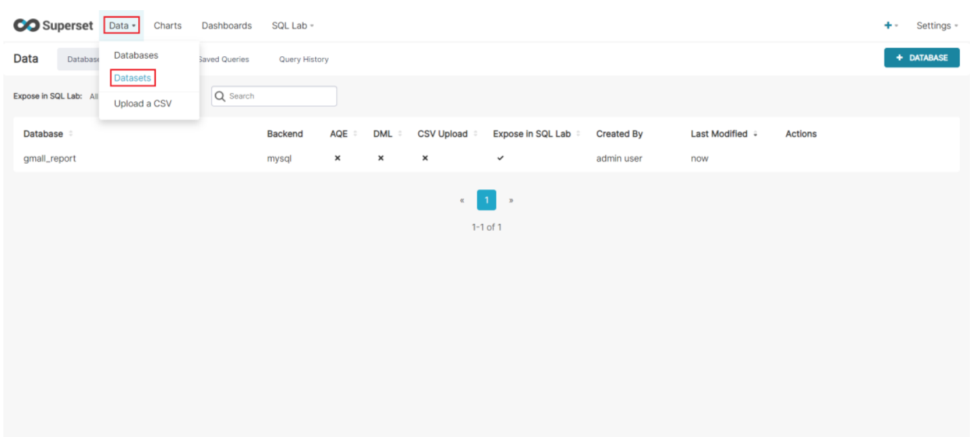Select page 1 in pagination
978x437 pixels.
[487, 200]
